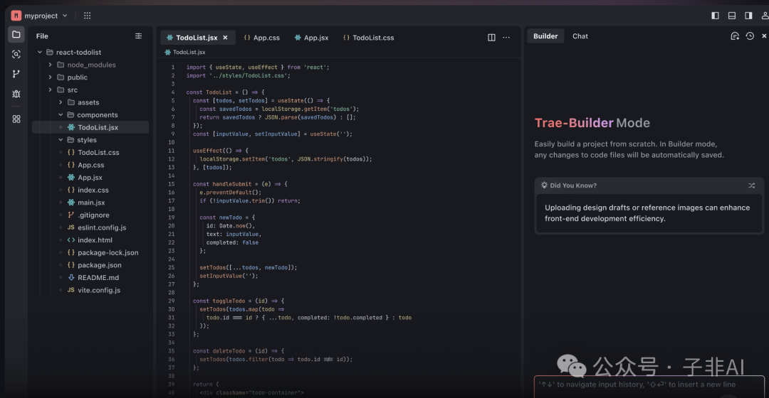Screen dimensions: 769x398
Task: Switch to the TodoList.css editor tab
Action: [x=368, y=37]
